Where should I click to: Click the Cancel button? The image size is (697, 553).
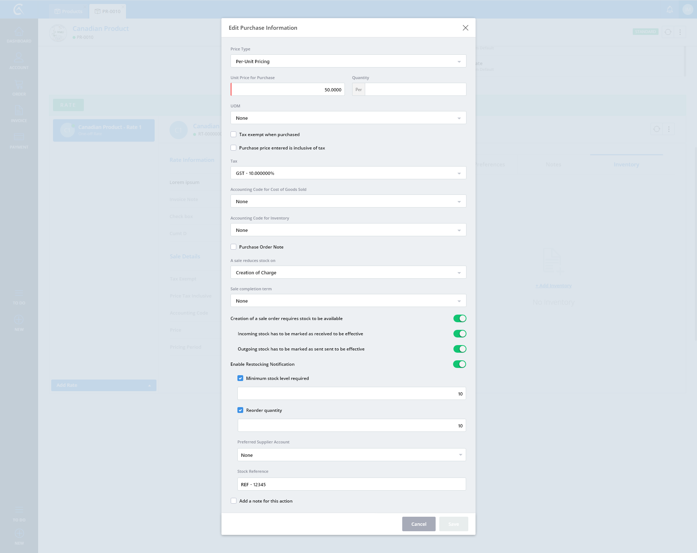click(x=419, y=524)
